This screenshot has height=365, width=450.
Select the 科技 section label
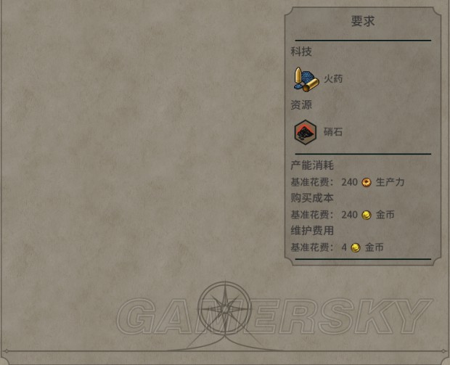click(x=301, y=52)
